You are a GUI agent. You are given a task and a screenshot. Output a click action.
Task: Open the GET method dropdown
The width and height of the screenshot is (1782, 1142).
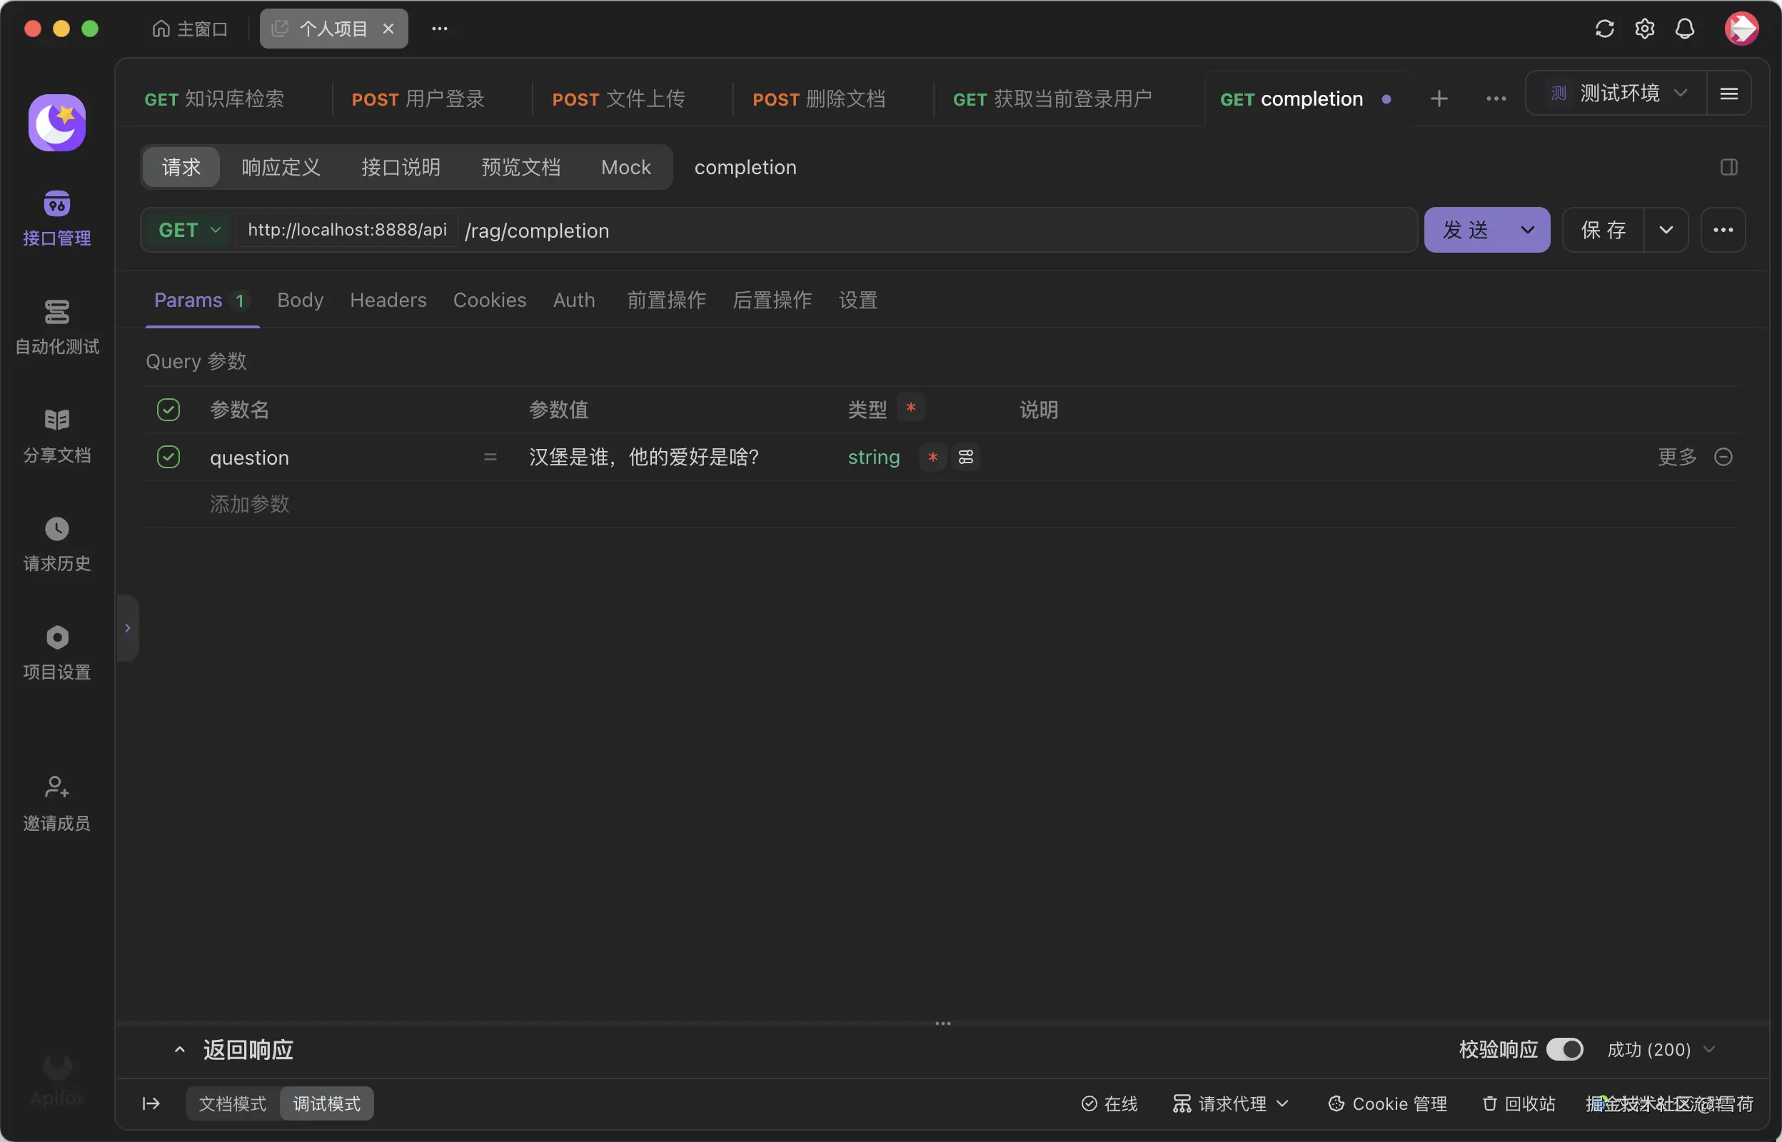pyautogui.click(x=189, y=230)
